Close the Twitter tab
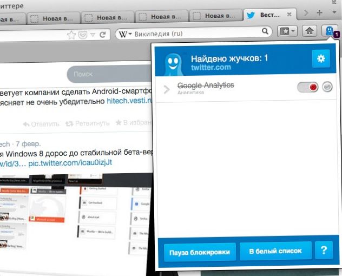This screenshot has width=342, height=276. click(289, 15)
